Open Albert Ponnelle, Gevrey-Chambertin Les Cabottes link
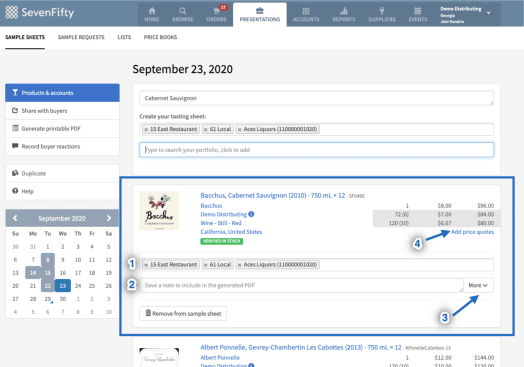The width and height of the screenshot is (524, 367). click(x=301, y=347)
